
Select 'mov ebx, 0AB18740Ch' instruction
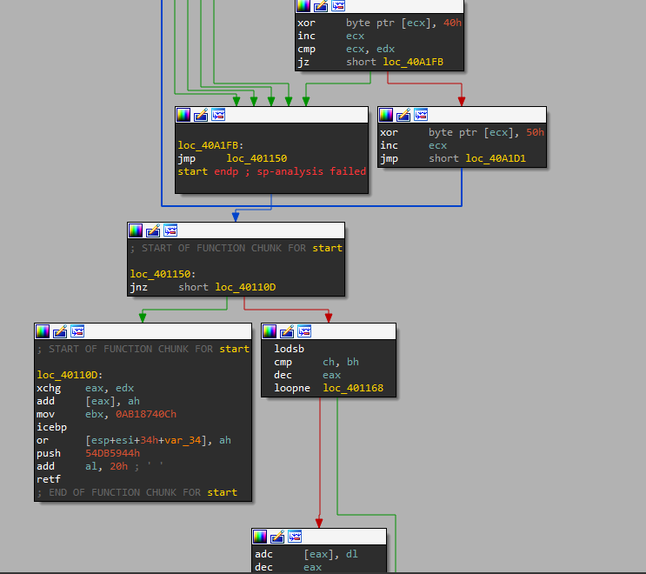click(106, 414)
